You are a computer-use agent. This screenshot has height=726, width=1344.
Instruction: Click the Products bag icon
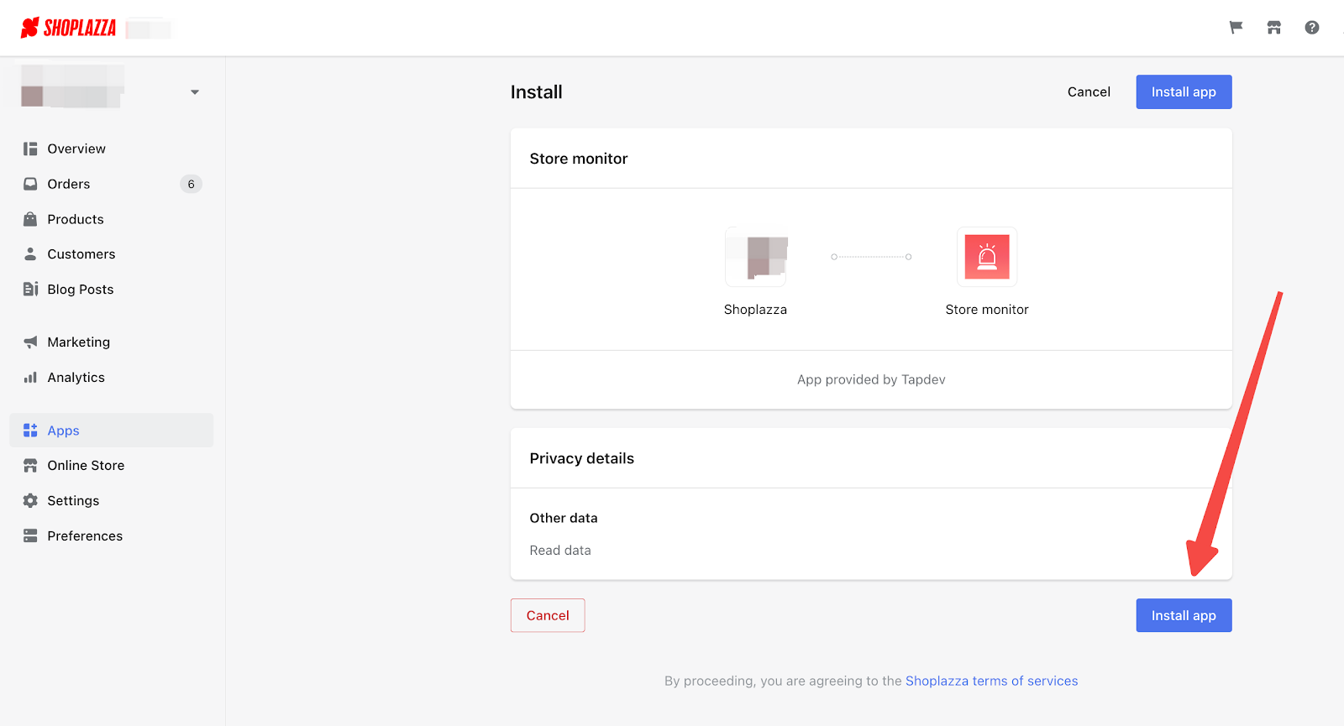[30, 219]
